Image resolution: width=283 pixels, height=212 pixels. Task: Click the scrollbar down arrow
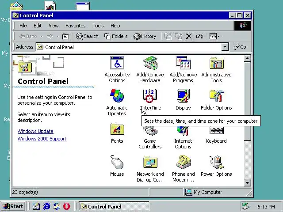247,183
